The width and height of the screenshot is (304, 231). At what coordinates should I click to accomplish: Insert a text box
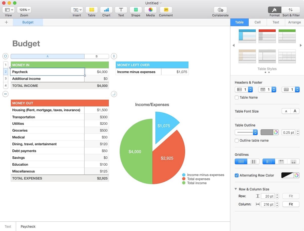(121, 10)
